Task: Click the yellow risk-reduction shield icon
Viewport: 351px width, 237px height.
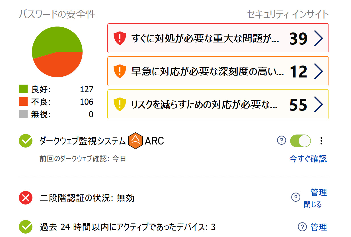Action: pos(120,105)
